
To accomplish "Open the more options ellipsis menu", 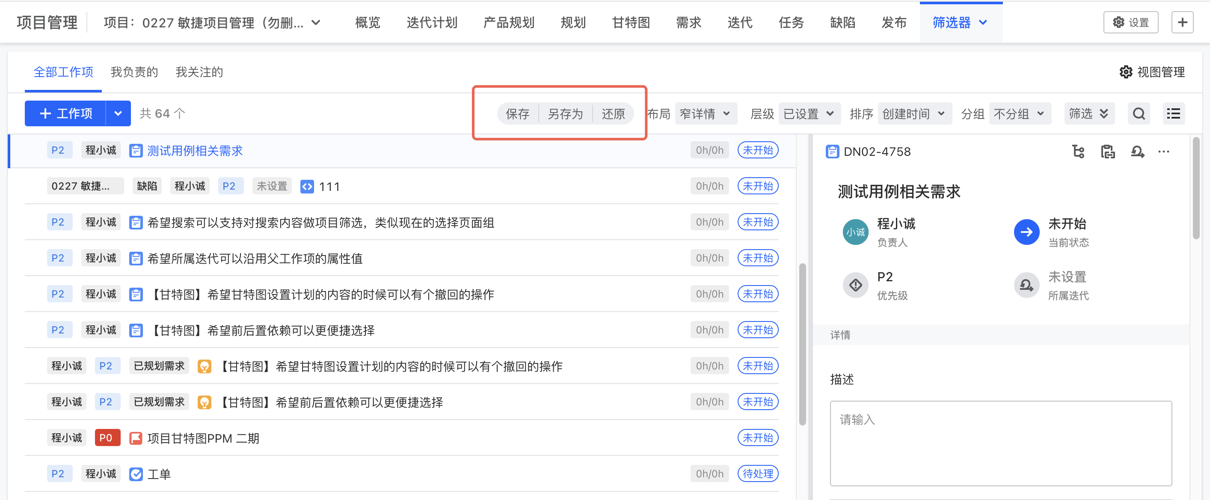I will (1164, 151).
